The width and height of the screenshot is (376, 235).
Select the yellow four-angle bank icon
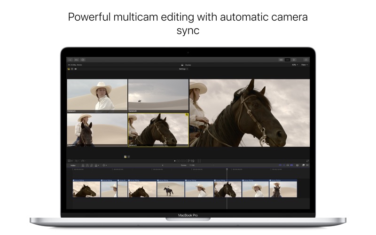(125, 157)
